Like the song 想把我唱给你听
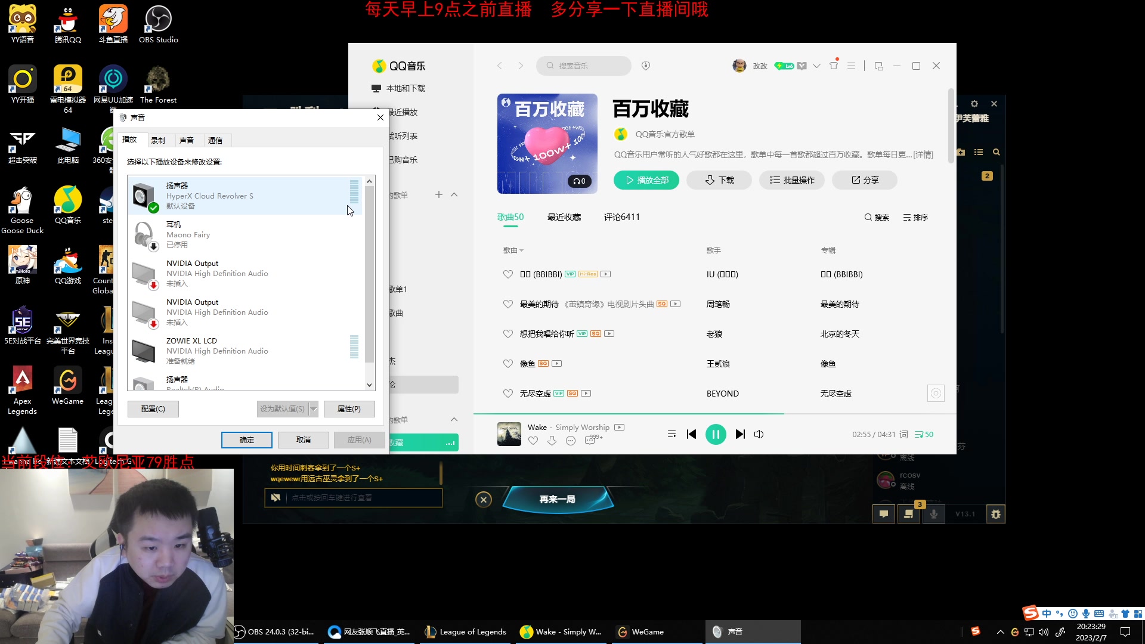The image size is (1145, 644). 508,334
